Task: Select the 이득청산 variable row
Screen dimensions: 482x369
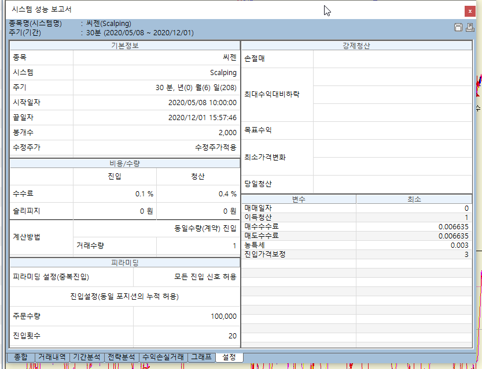Action: tap(299, 217)
